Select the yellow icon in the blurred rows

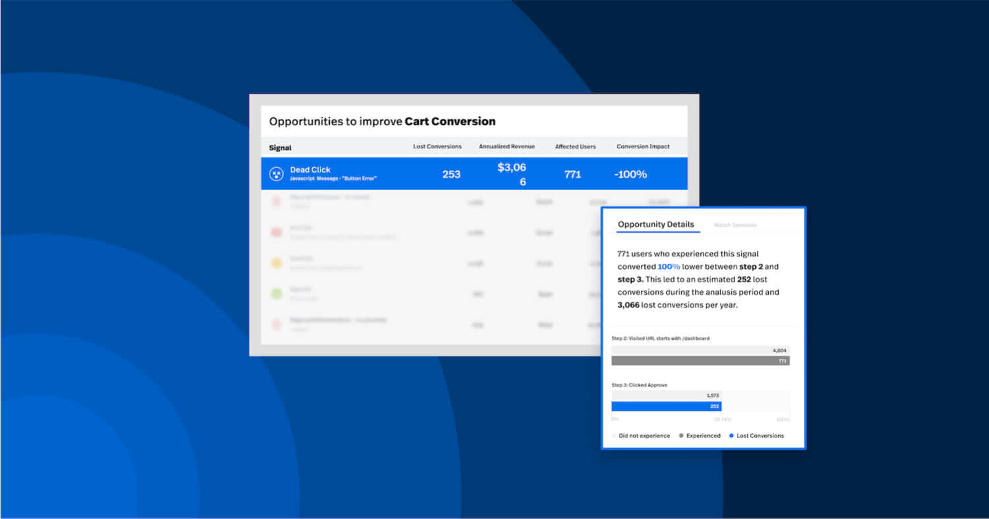[x=276, y=262]
